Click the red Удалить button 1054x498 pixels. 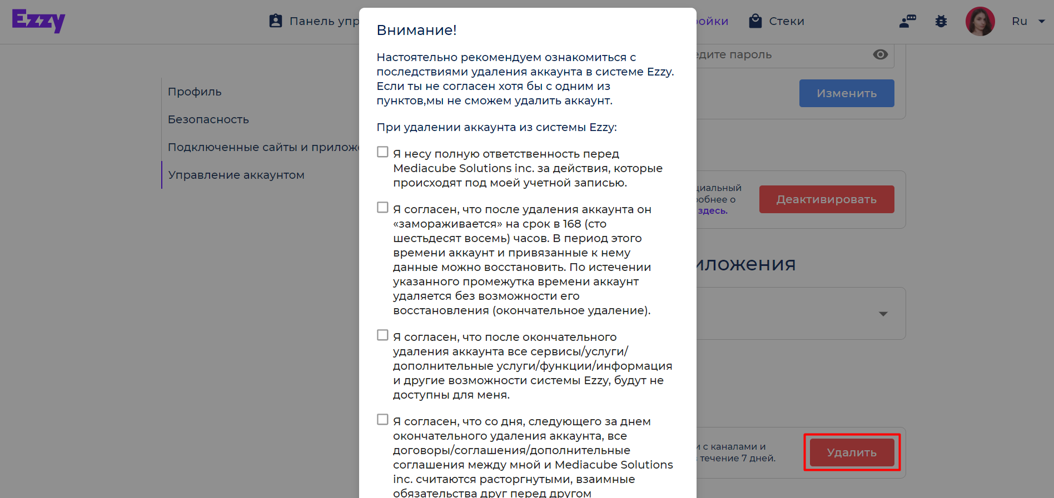[x=852, y=452]
